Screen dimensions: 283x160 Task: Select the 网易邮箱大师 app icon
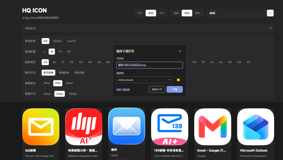point(84,127)
